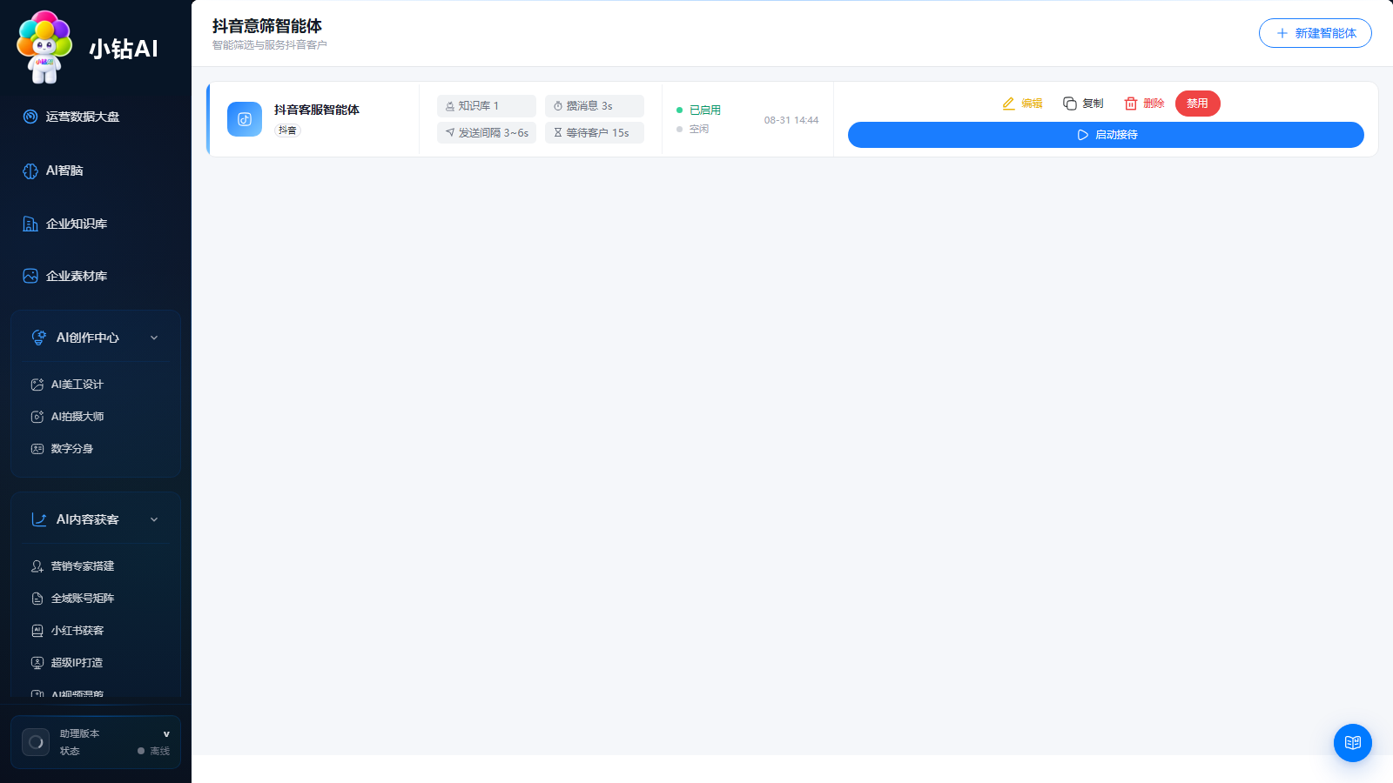Click the 营销专家搭建 person icon

tap(37, 566)
